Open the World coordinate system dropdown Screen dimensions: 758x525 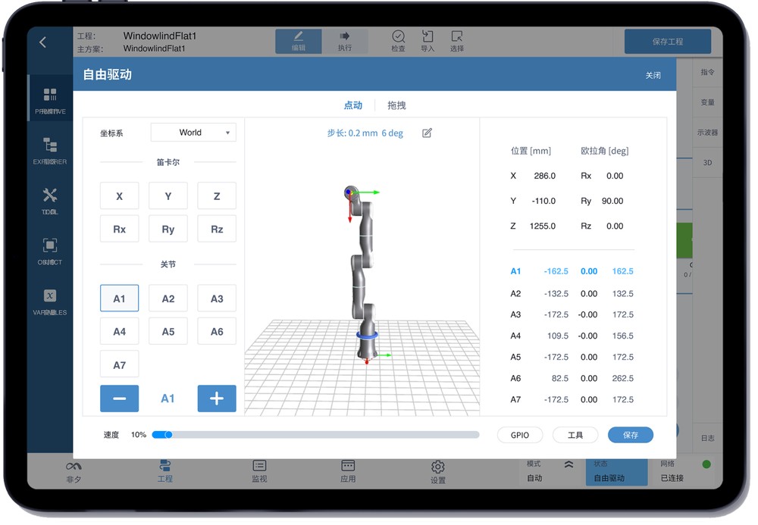tap(193, 133)
